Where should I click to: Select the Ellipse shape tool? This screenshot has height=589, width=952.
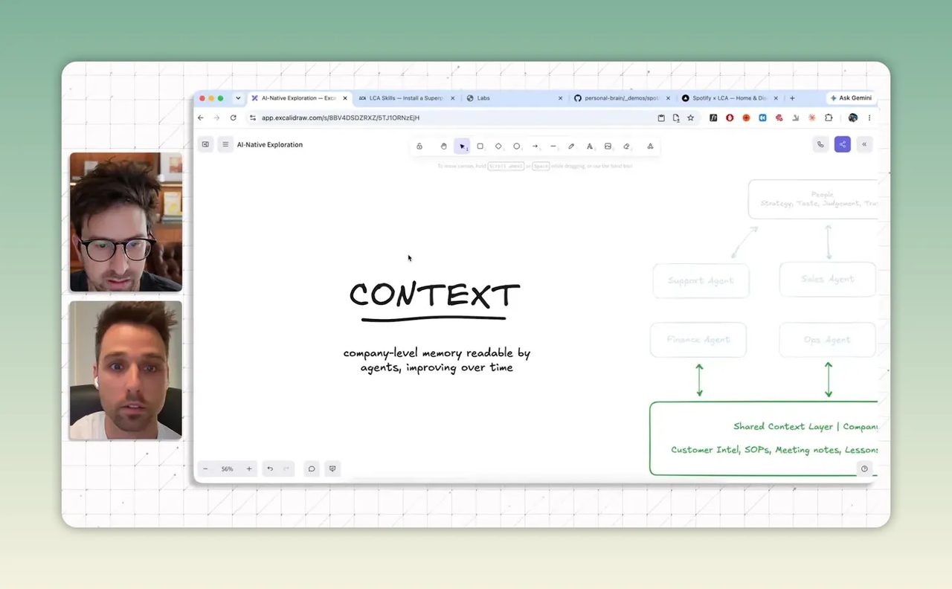coord(517,147)
